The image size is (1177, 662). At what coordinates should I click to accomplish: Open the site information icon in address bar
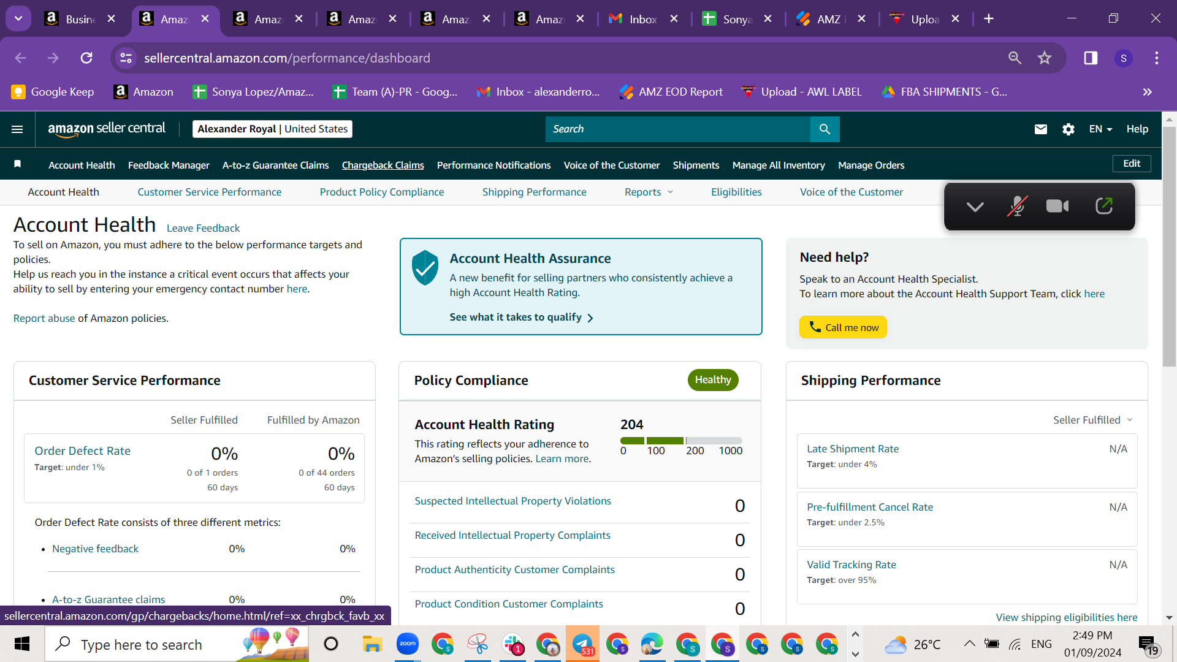126,58
